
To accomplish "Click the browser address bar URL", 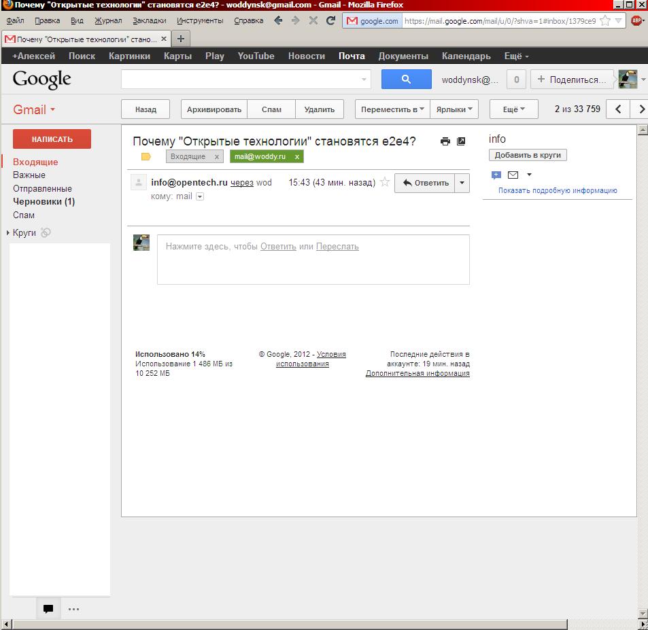I will 500,20.
